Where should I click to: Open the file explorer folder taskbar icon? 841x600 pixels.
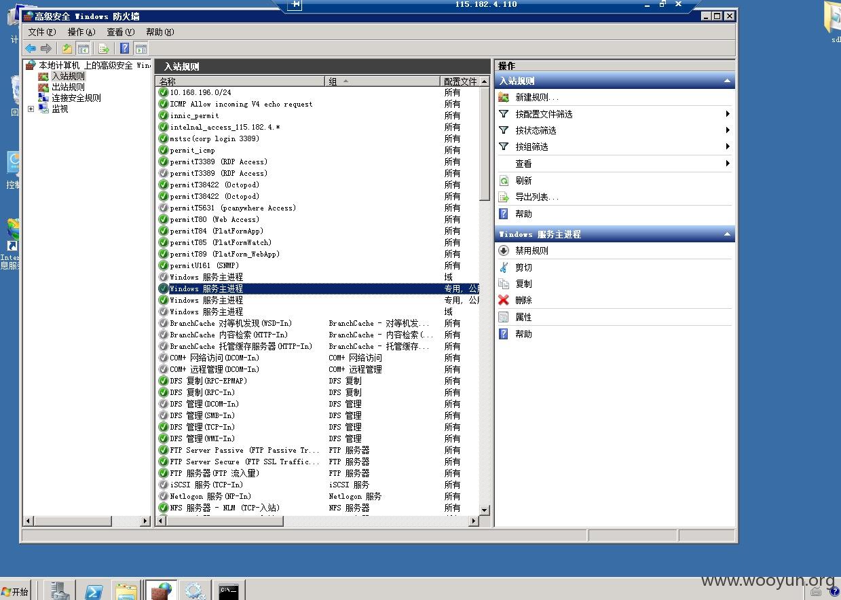pyautogui.click(x=126, y=590)
